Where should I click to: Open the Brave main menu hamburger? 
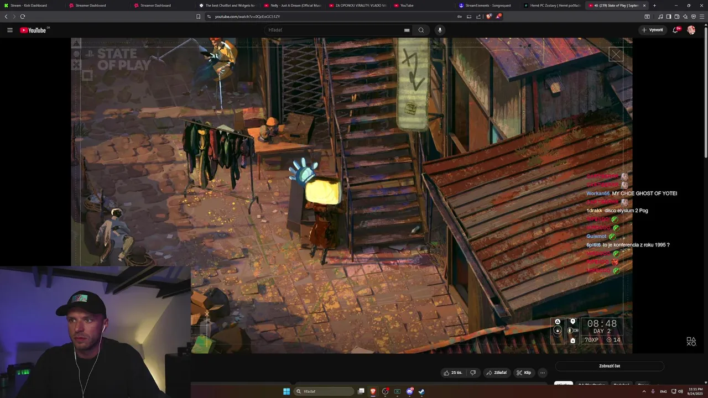pos(702,17)
